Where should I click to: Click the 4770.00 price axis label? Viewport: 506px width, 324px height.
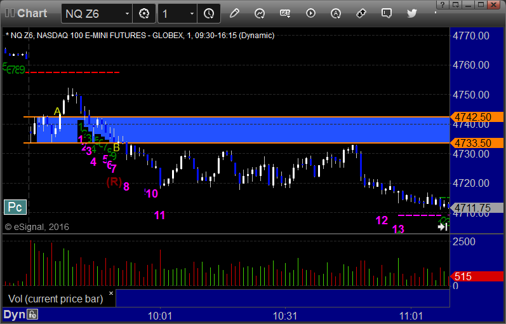tap(471, 36)
